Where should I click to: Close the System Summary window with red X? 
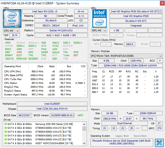point(162,3)
